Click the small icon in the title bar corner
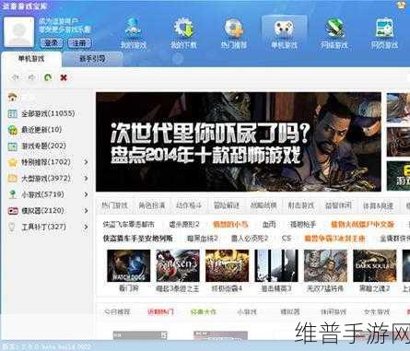Viewport: 410px width, 351px height. [402, 5]
